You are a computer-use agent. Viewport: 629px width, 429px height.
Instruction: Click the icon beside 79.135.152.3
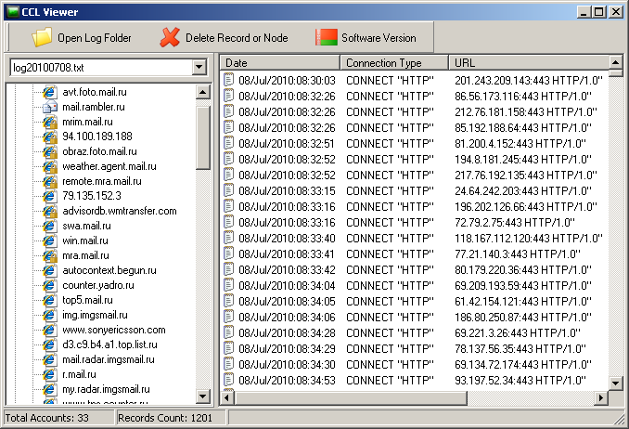[50, 196]
